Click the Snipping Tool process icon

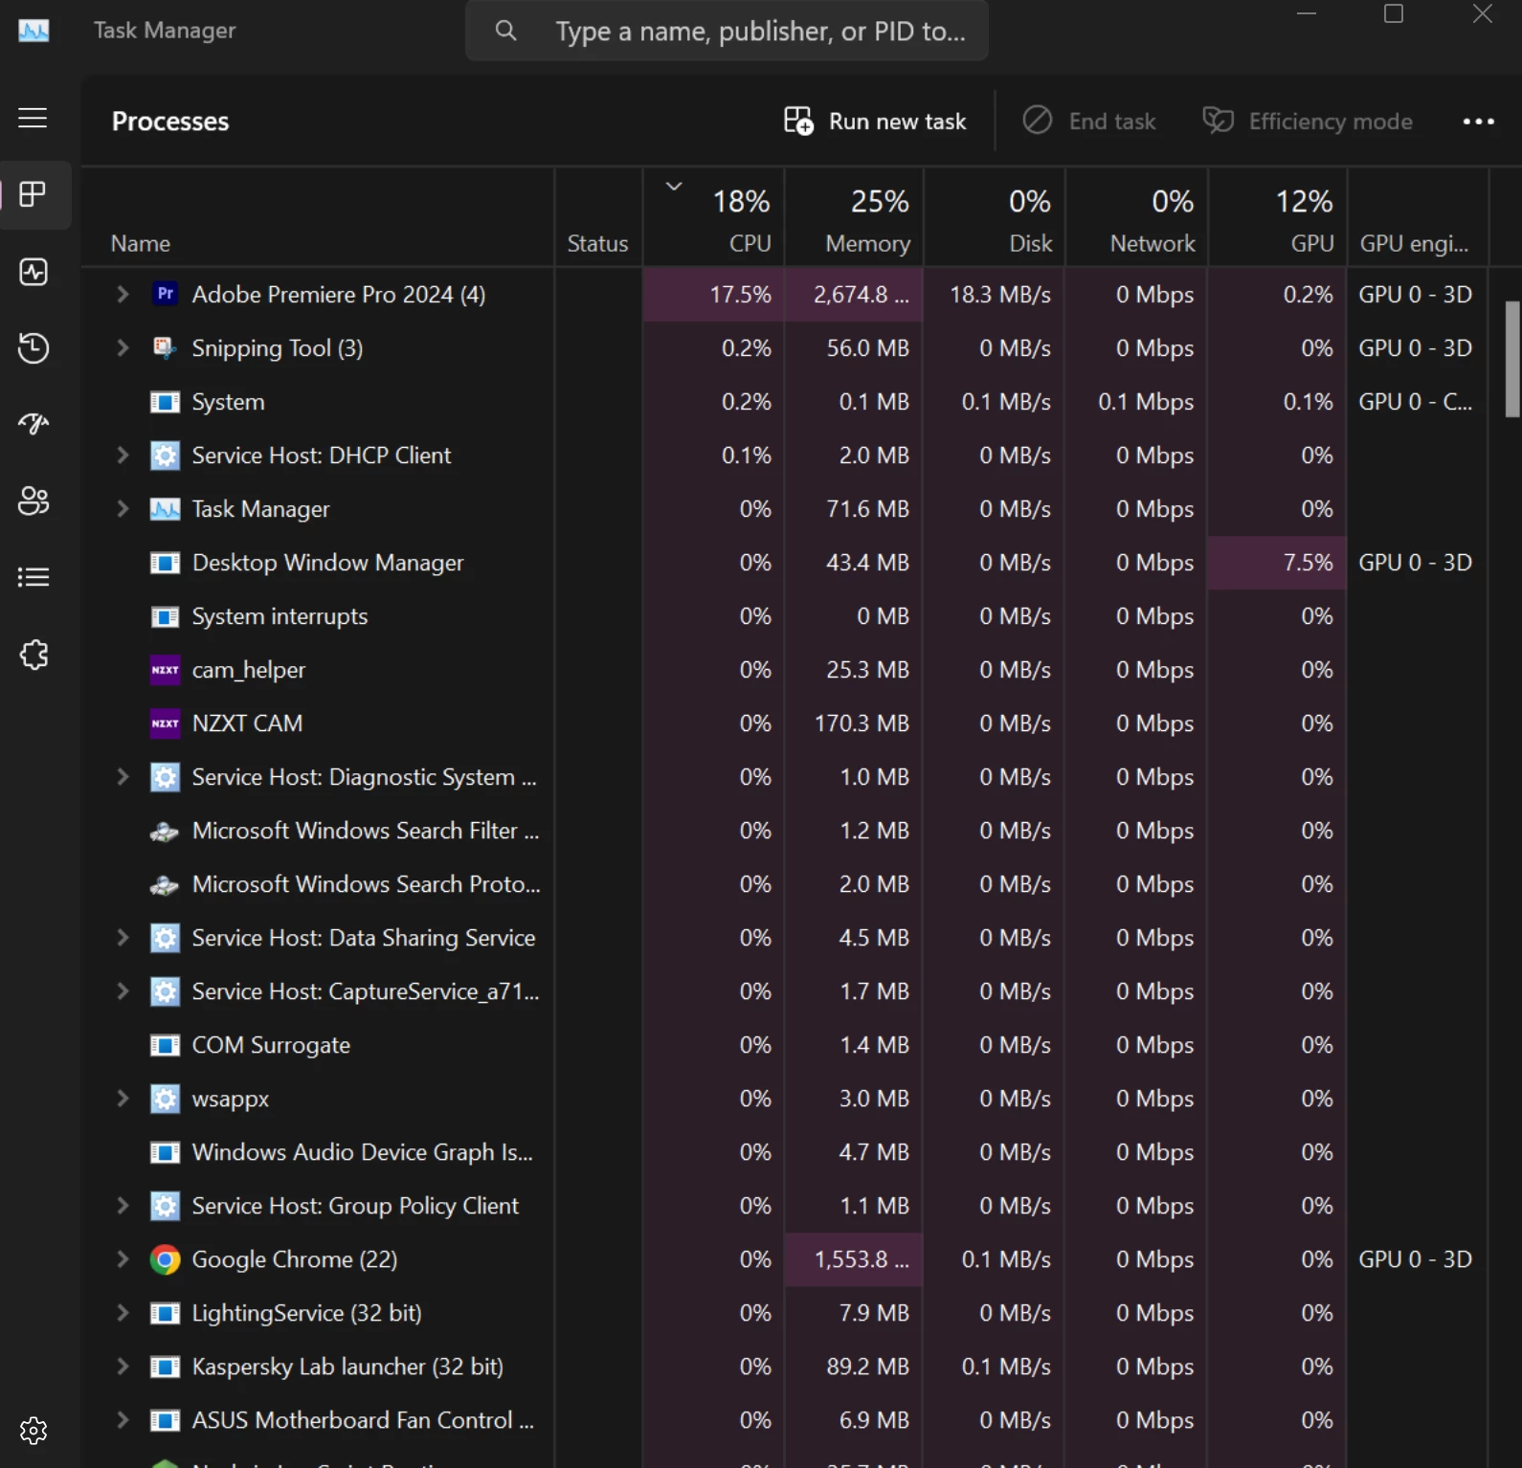[x=165, y=347]
